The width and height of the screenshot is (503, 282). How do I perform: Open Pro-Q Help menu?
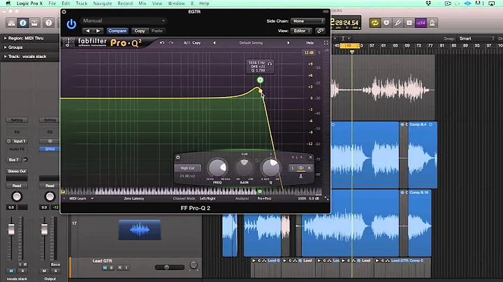point(309,43)
